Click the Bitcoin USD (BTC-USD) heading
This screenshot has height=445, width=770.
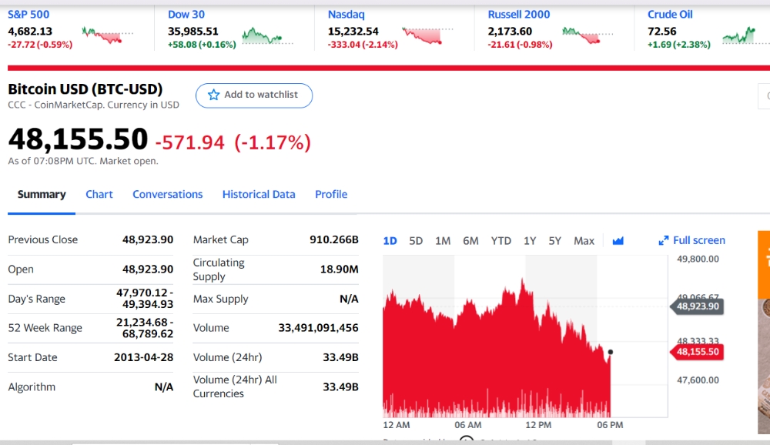(85, 89)
